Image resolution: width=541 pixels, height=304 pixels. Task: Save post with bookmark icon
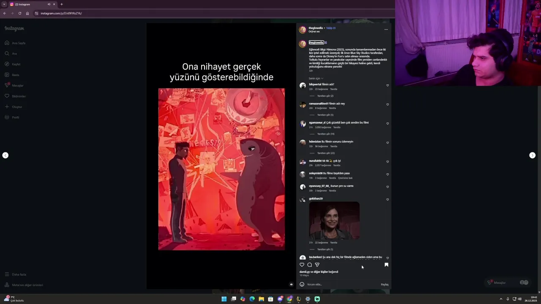coord(386,265)
